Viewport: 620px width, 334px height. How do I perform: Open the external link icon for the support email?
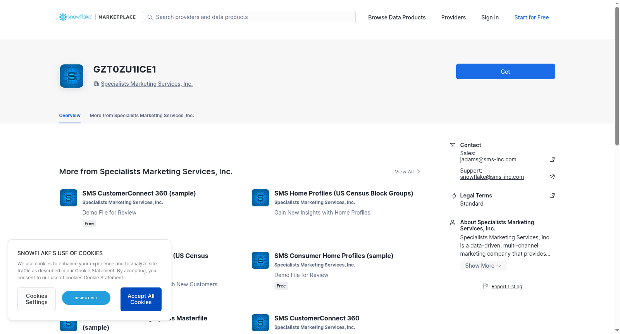pos(552,177)
